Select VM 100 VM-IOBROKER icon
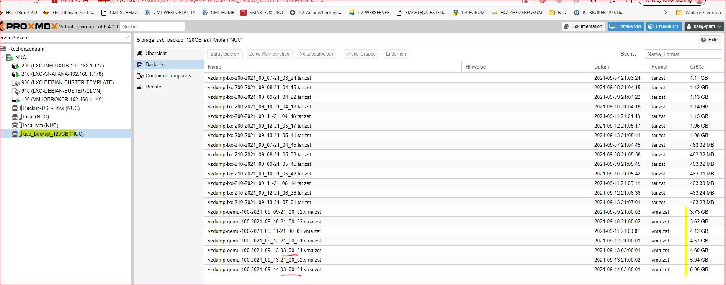 coord(15,100)
